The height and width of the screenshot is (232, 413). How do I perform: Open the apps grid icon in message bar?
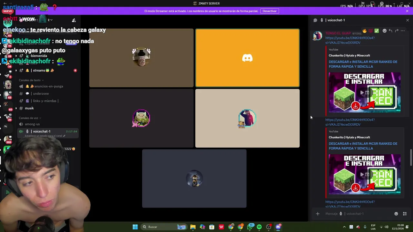405,214
